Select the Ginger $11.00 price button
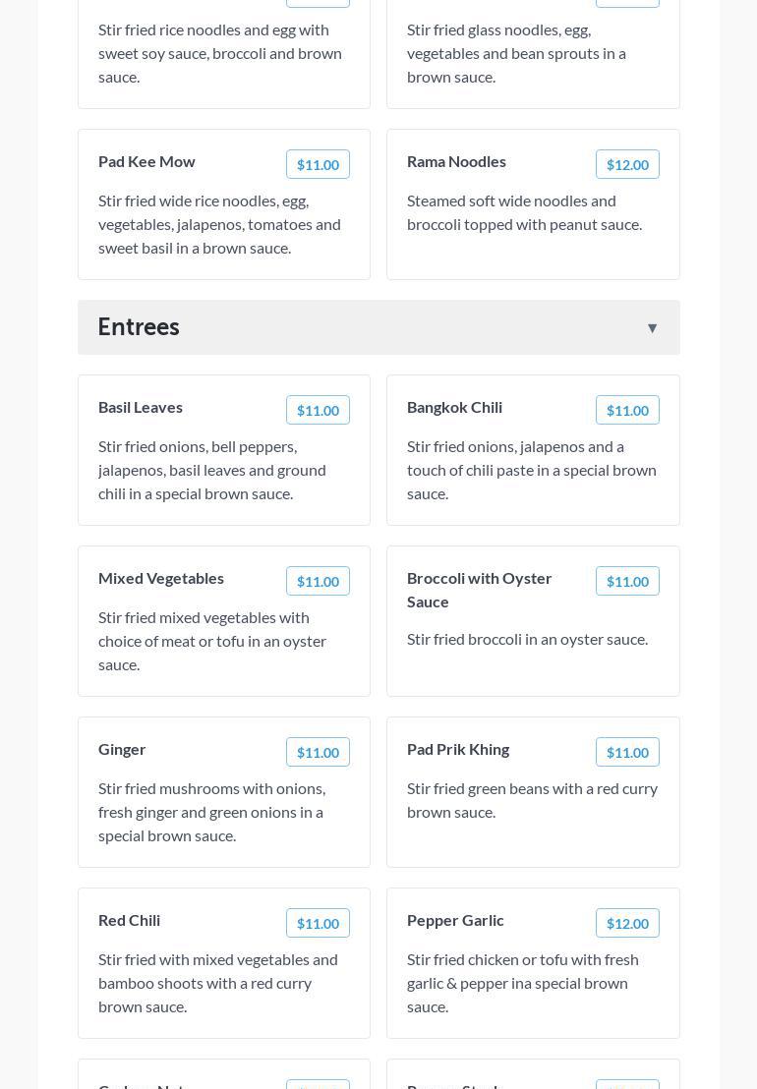Screen dimensions: 757x1089 pos(318,753)
